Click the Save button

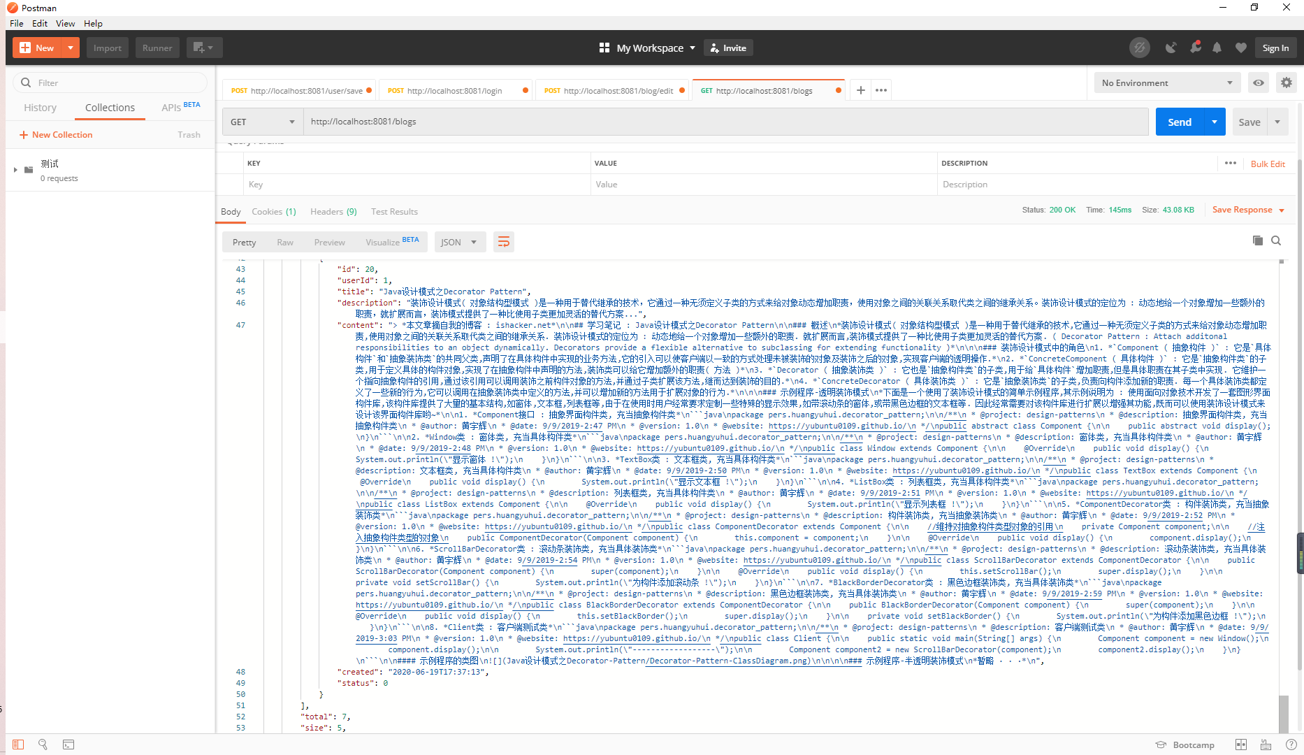pos(1249,122)
